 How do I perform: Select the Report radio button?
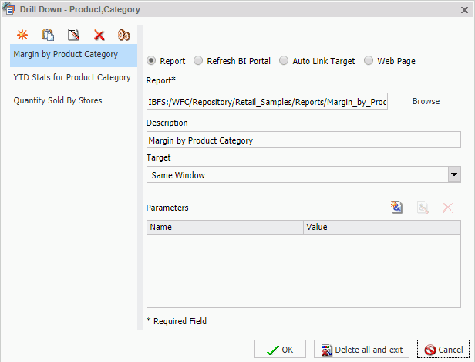(x=151, y=60)
